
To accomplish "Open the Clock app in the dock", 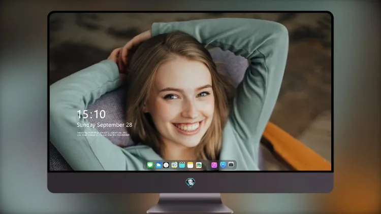I will tap(166, 165).
